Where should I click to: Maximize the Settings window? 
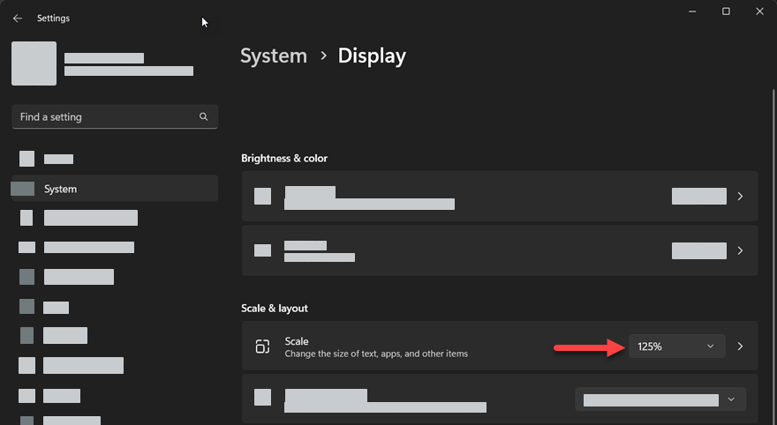tap(726, 11)
